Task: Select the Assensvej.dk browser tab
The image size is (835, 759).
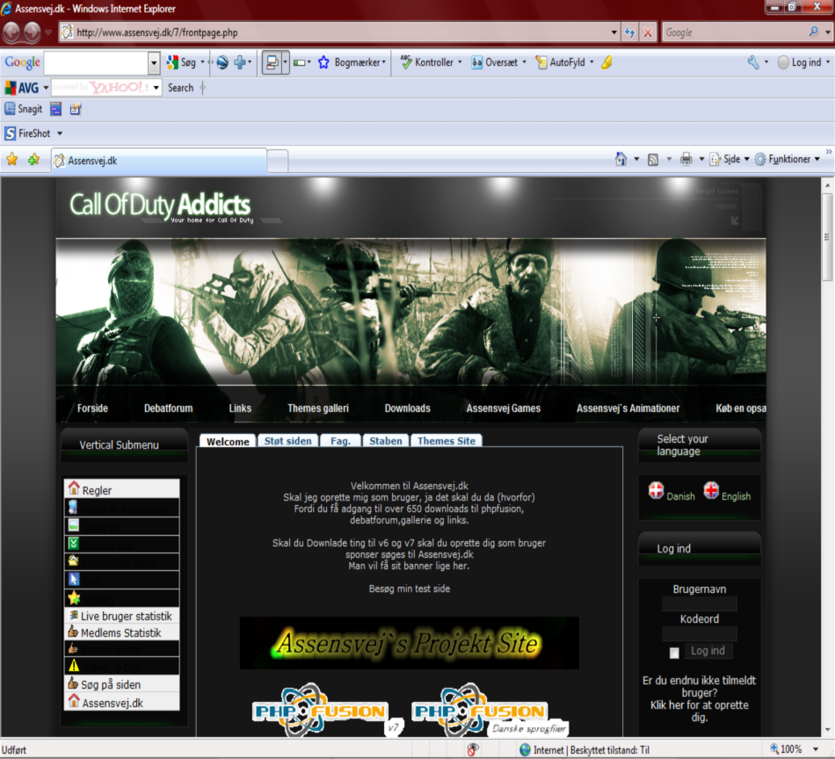Action: [x=159, y=160]
